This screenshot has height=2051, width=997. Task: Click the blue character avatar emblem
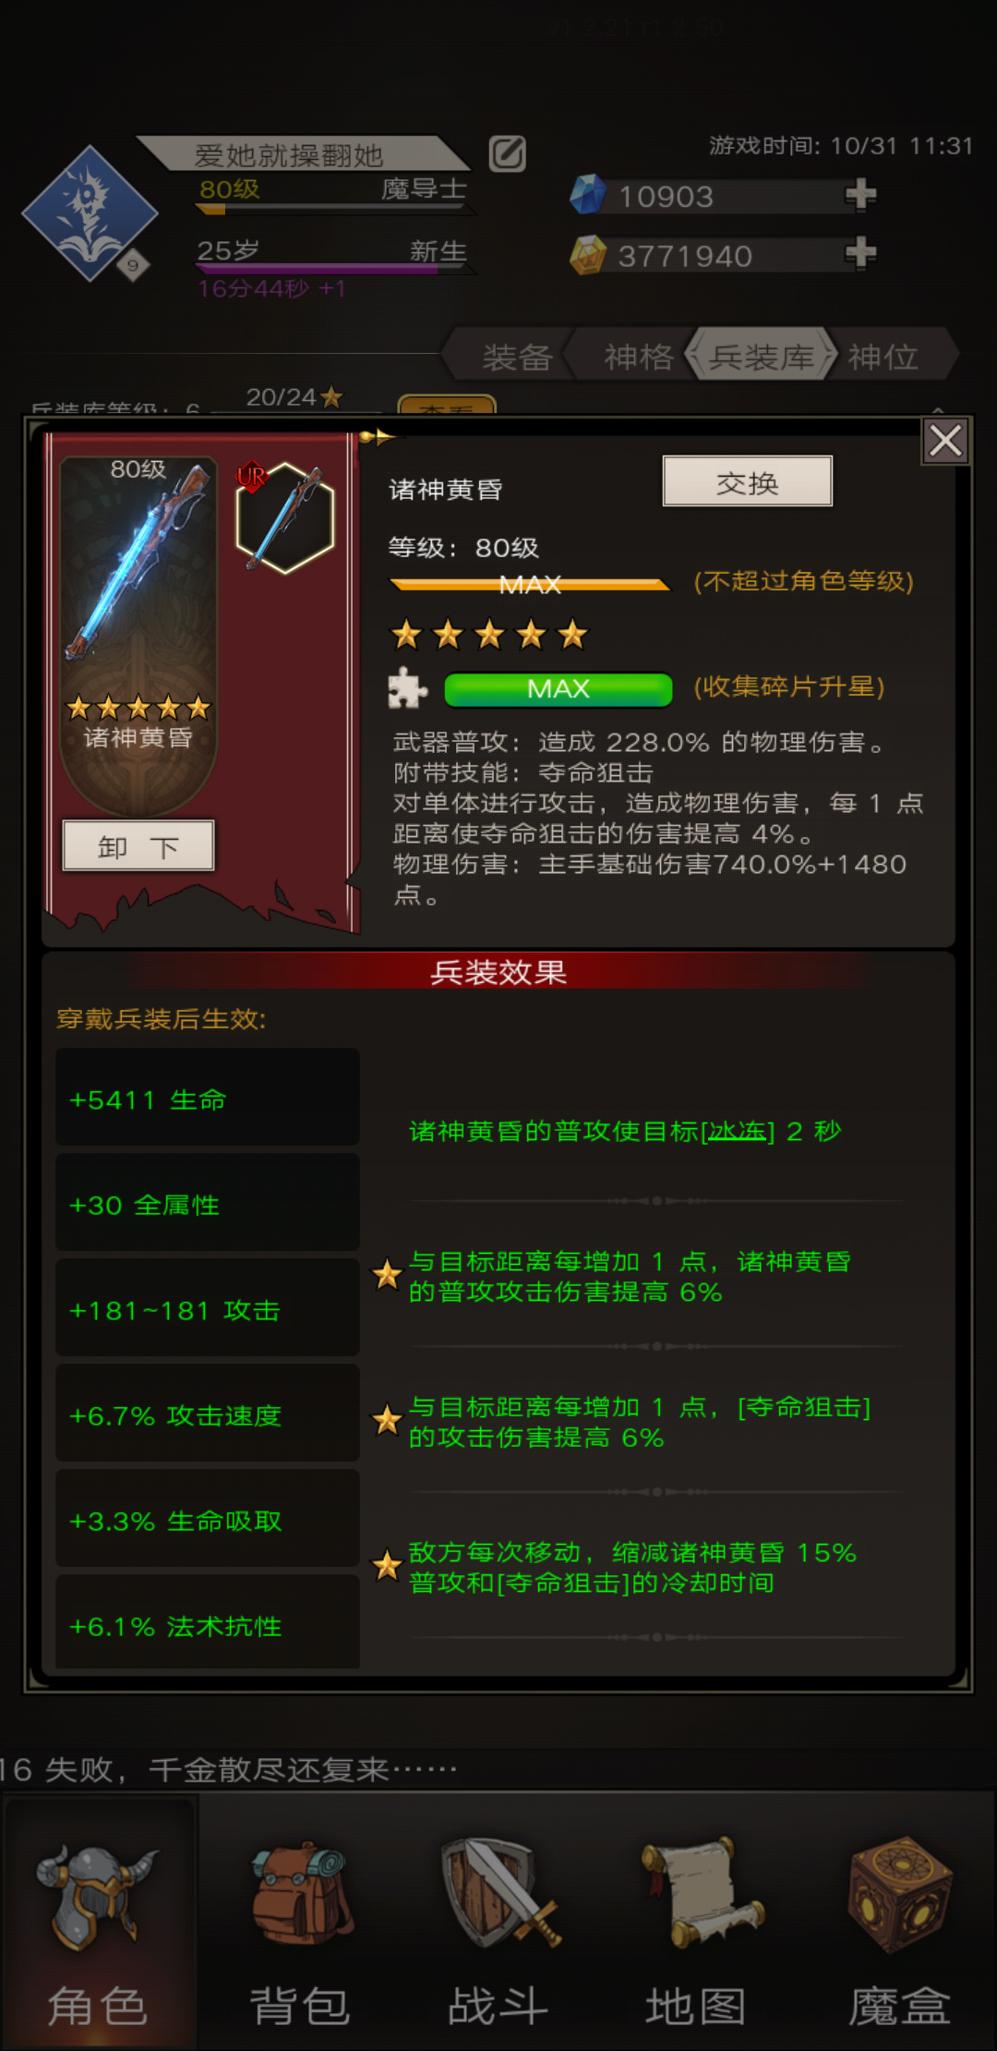[90, 213]
